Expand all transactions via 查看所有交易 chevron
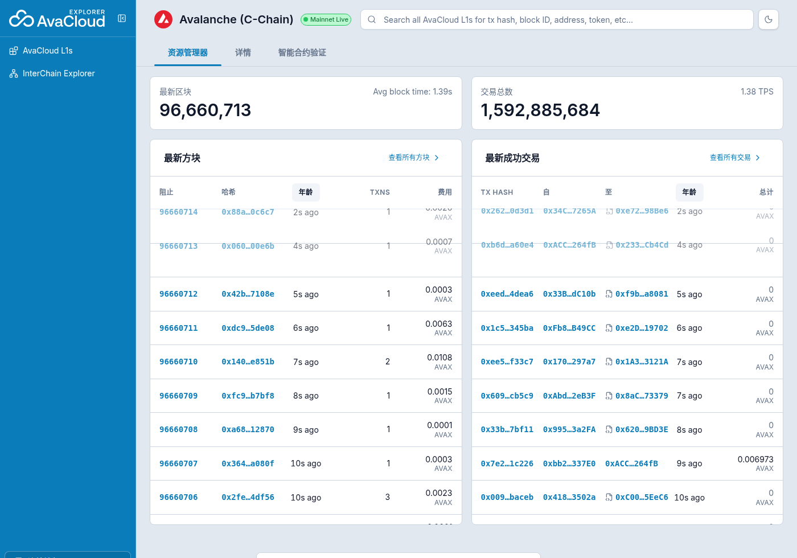Screen dimensions: 797x558 click(758, 158)
